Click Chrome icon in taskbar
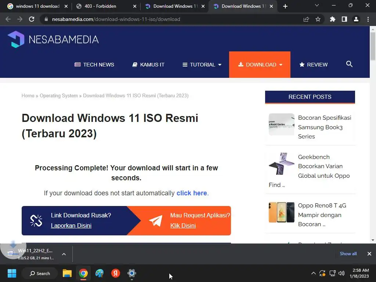Viewport: 376px width, 282px height. (x=83, y=273)
